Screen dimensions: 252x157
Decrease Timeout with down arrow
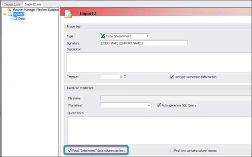125,78
